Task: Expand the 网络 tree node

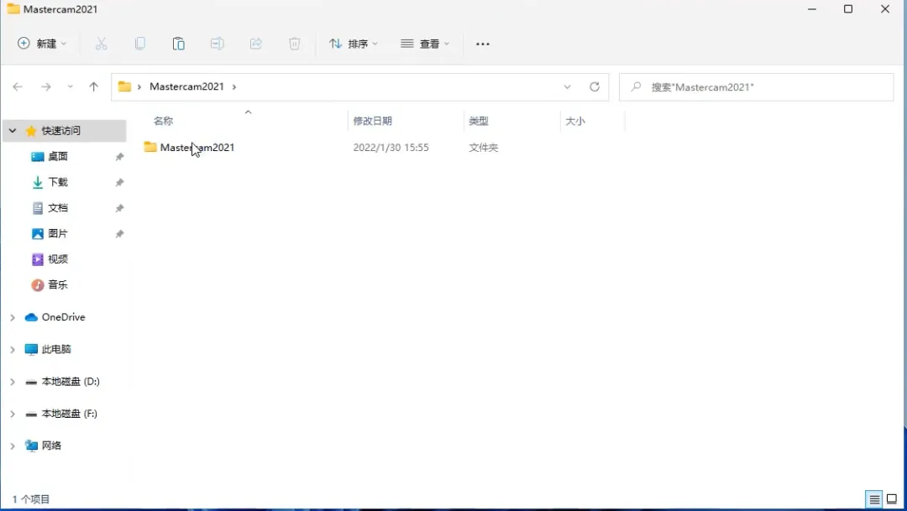Action: [x=12, y=446]
